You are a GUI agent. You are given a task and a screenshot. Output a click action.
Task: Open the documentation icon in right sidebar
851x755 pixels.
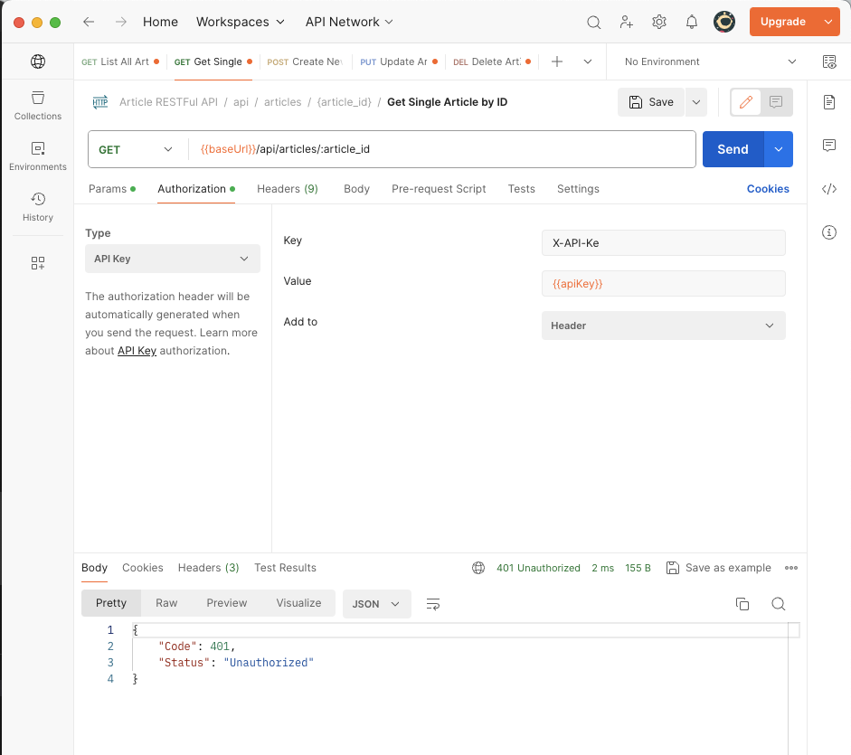pyautogui.click(x=829, y=102)
